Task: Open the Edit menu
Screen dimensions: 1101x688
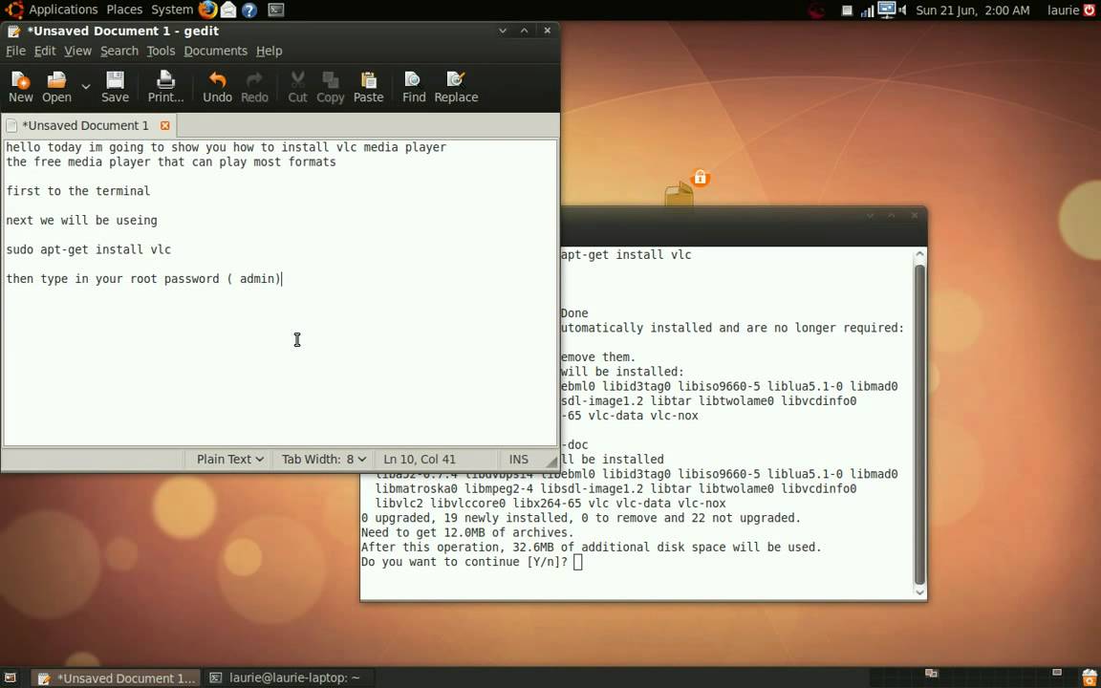Action: click(x=45, y=51)
